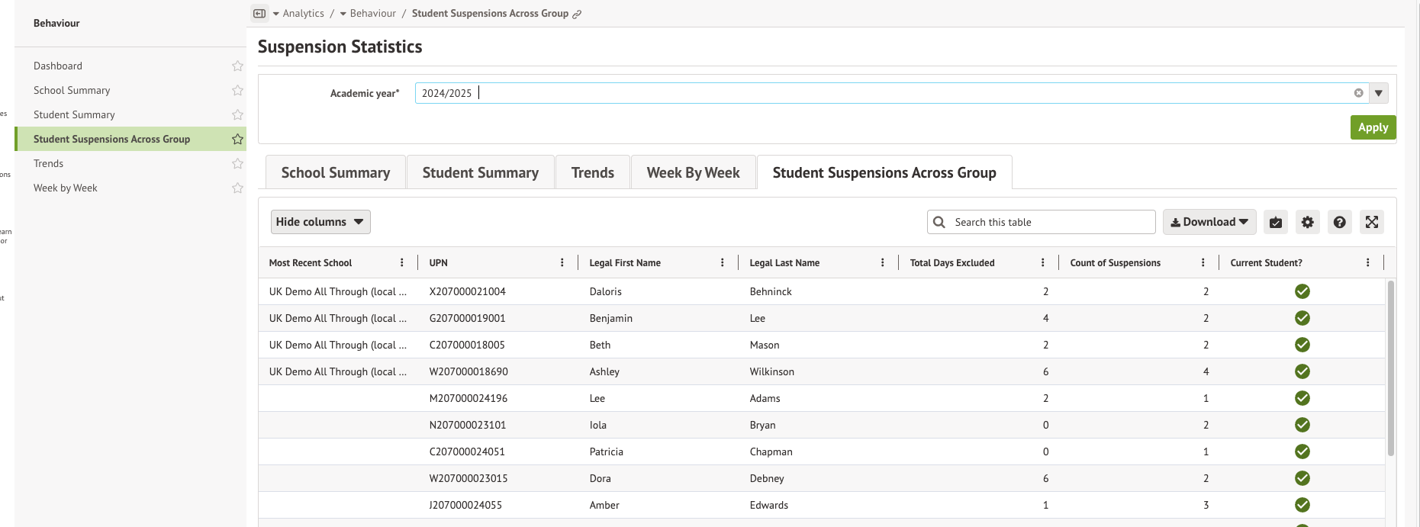Click the table settings gear icon

[1308, 222]
